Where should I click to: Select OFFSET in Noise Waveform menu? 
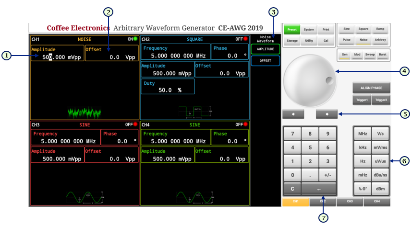[x=265, y=61]
